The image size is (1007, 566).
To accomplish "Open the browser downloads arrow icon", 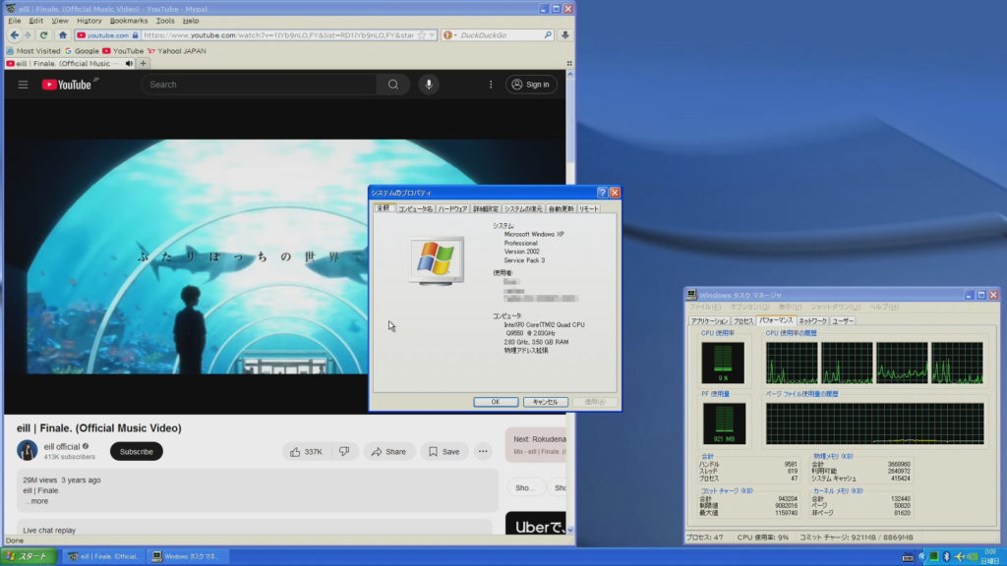I will (x=565, y=35).
